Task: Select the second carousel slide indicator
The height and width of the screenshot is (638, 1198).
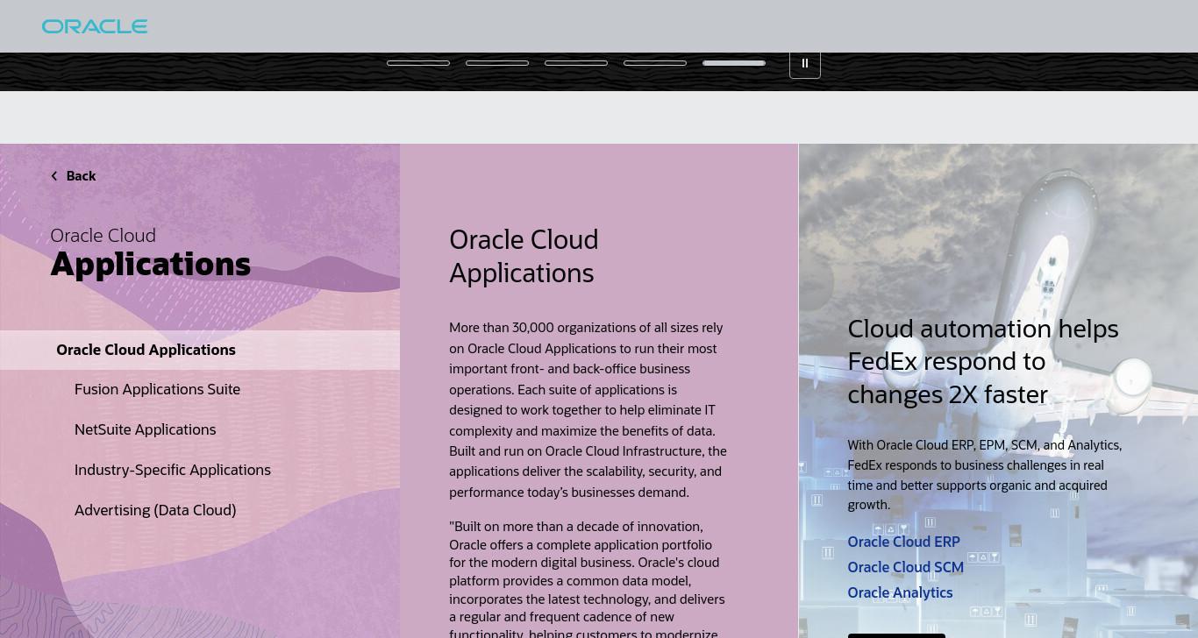Action: tap(497, 63)
